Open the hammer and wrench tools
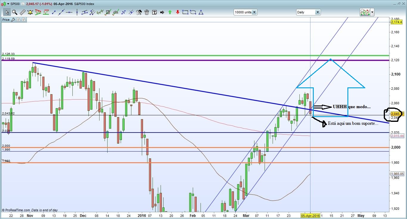 [x=139, y=12]
